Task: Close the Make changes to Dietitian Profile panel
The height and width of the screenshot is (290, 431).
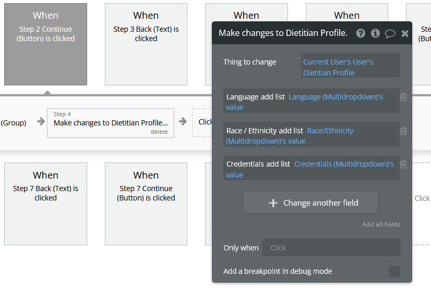Action: click(x=405, y=33)
